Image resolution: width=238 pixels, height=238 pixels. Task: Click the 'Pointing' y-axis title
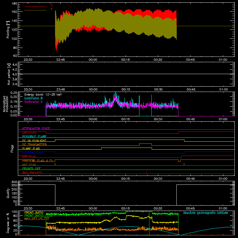tap(8, 29)
